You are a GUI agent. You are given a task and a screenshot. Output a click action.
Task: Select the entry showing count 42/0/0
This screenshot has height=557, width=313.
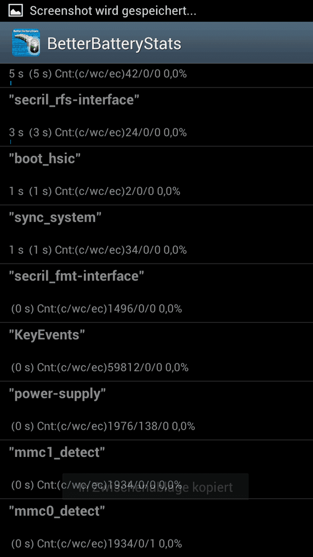[156, 76]
